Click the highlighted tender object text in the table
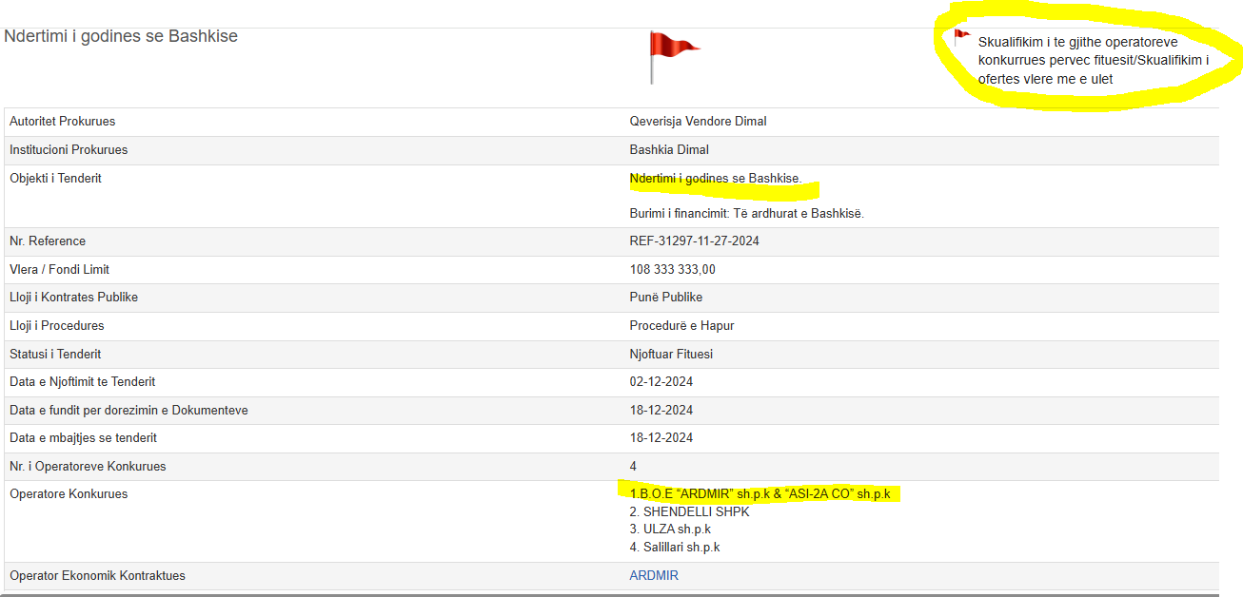The width and height of the screenshot is (1243, 597). click(x=716, y=178)
